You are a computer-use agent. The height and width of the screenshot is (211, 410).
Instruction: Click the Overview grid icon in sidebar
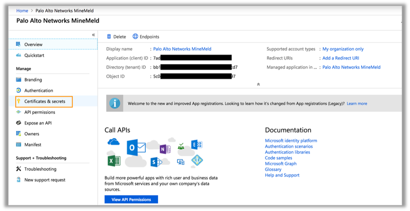click(x=18, y=44)
